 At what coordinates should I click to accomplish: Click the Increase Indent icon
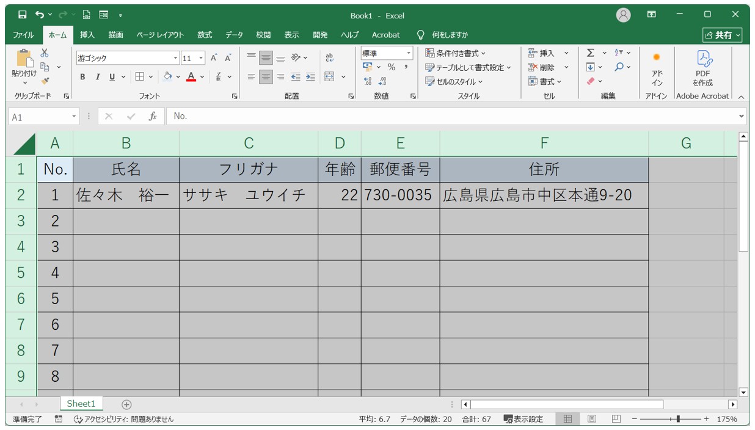310,77
